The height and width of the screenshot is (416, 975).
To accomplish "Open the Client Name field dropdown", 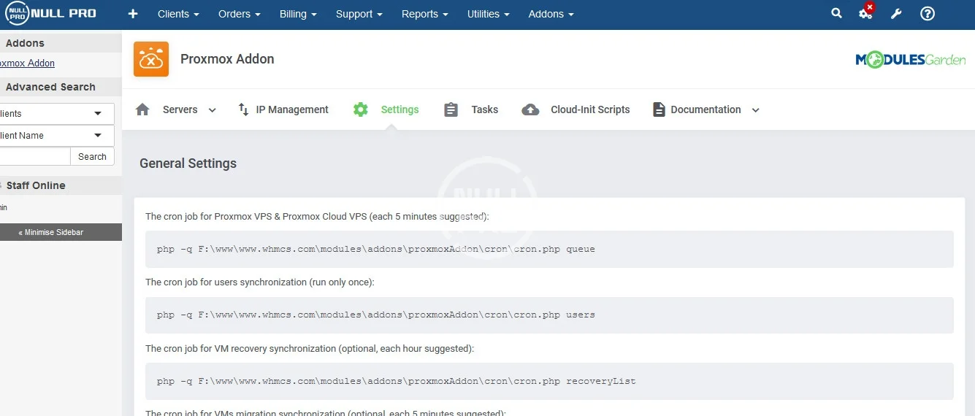I will pos(57,136).
